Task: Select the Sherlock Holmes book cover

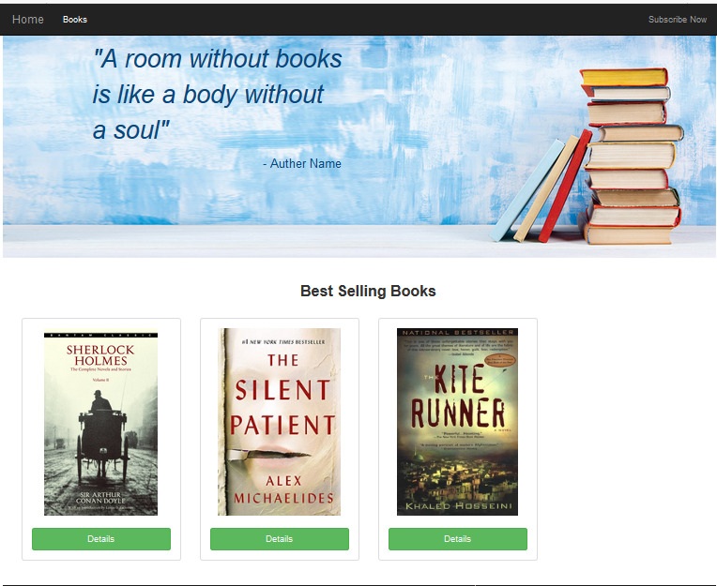Action: 100,424
